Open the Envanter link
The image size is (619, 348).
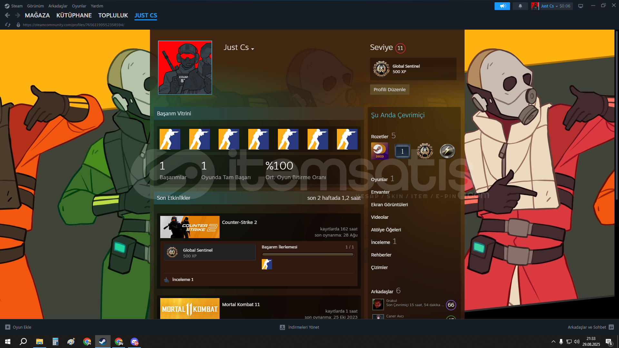point(380,192)
